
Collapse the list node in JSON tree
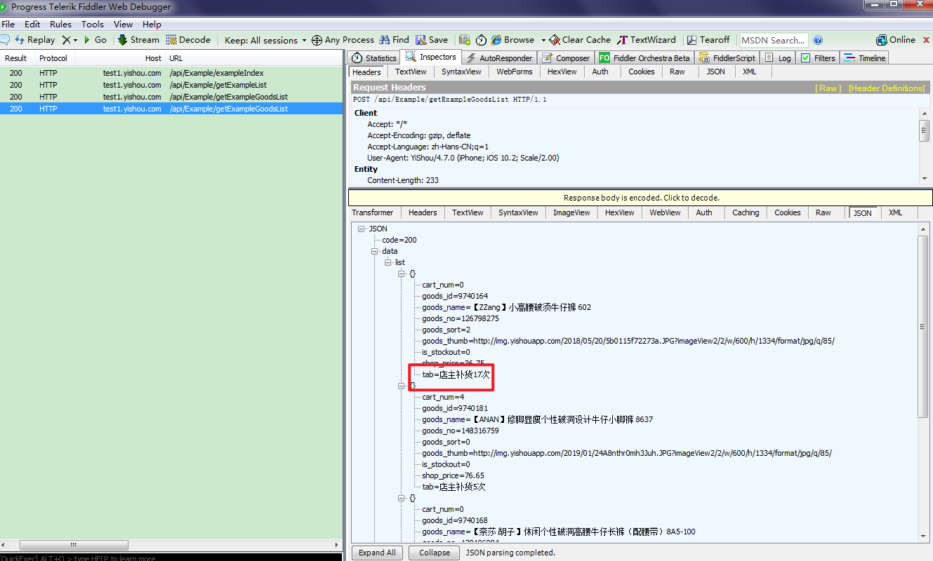[388, 262]
